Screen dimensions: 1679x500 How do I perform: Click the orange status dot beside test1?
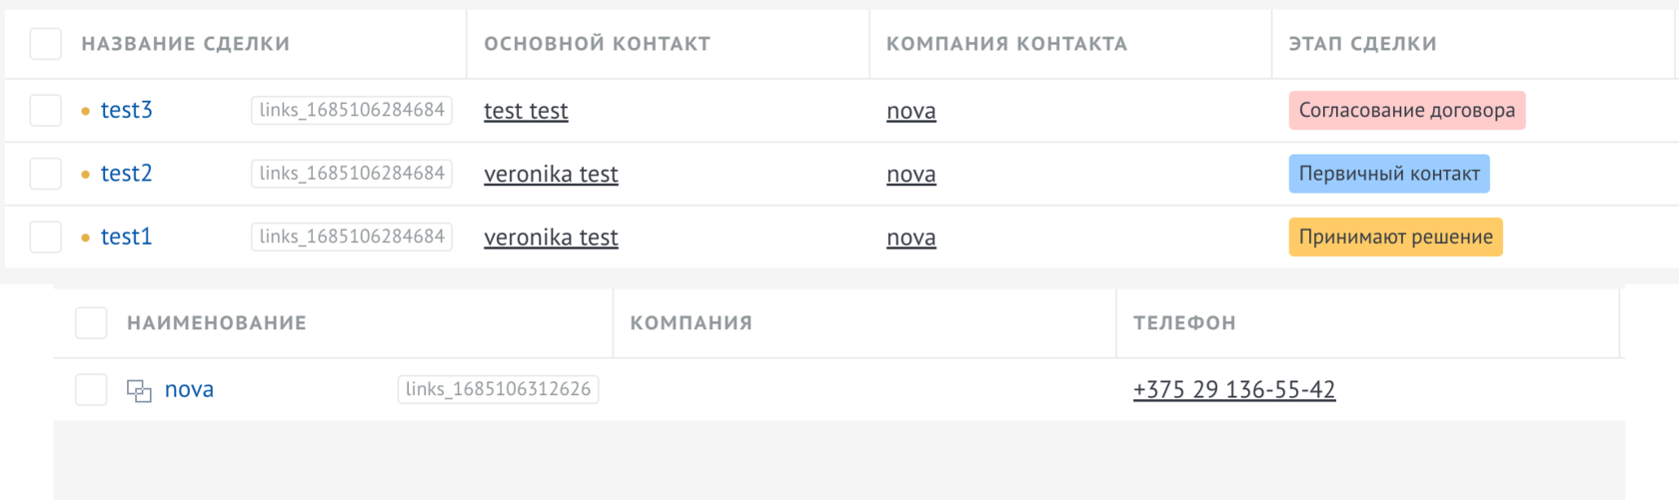tap(85, 238)
